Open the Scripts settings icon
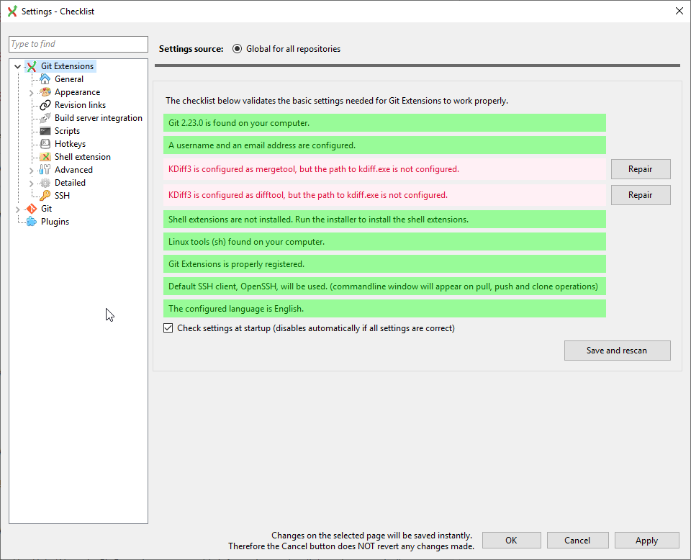Viewport: 691px width, 560px height. coord(44,130)
